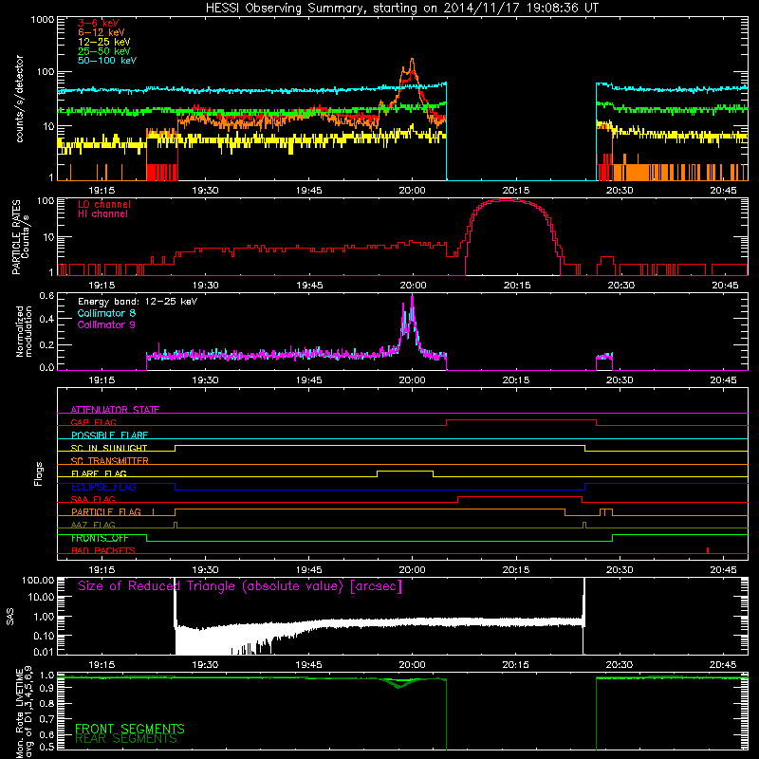Screen dimensions: 759x759
Task: Click the POSSIBLE FLARE flag label
Action: [109, 435]
